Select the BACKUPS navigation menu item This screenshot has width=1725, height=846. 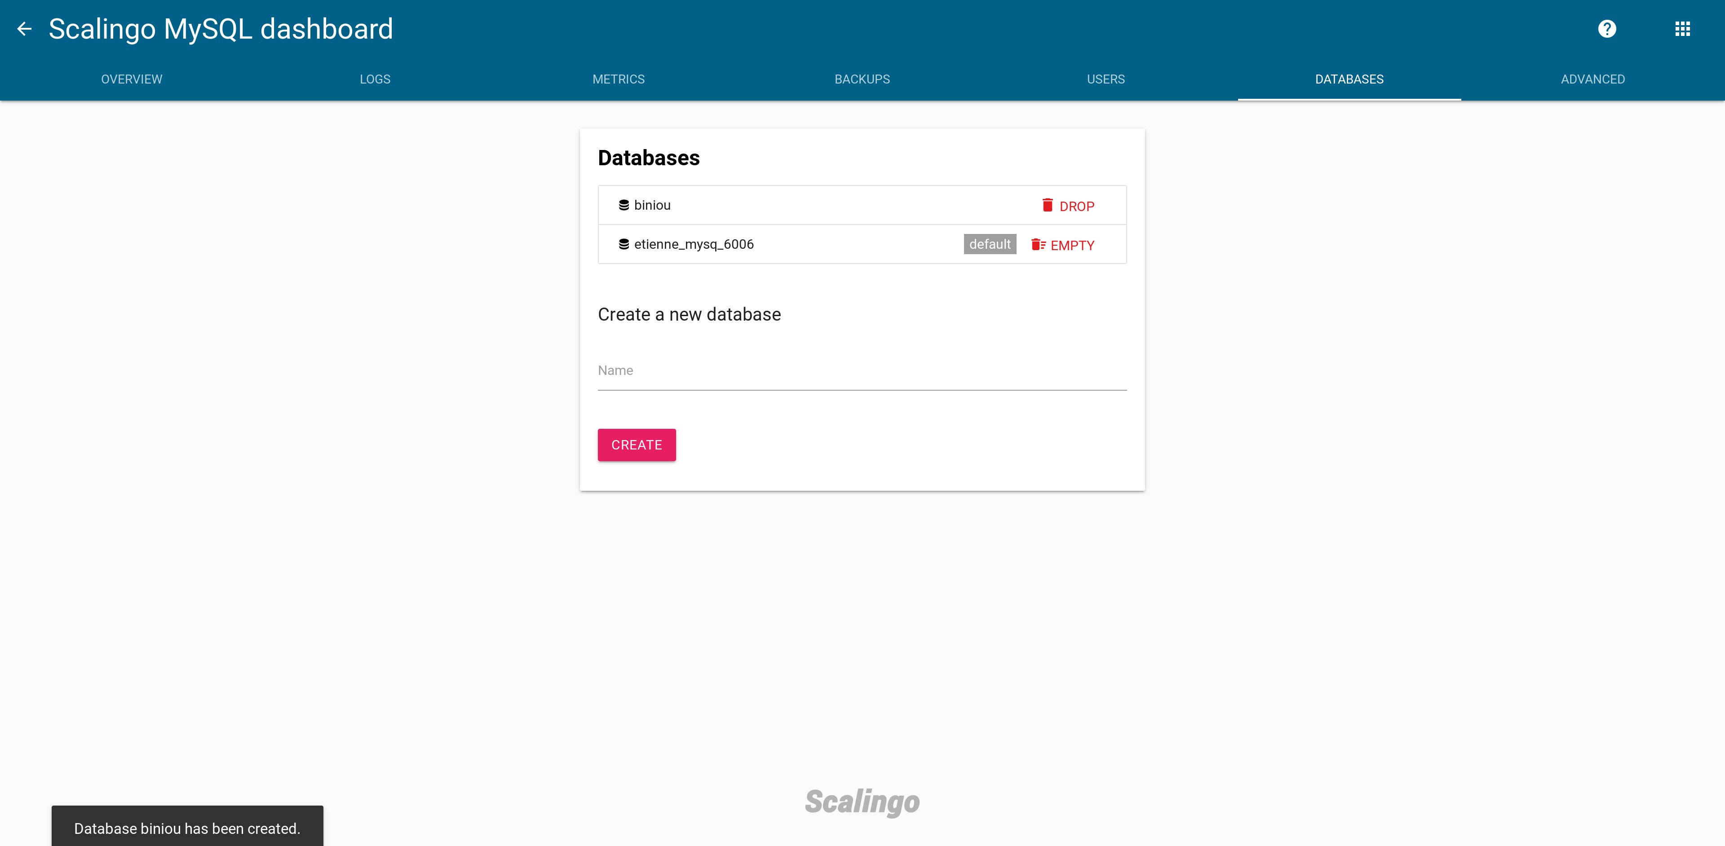(x=862, y=78)
